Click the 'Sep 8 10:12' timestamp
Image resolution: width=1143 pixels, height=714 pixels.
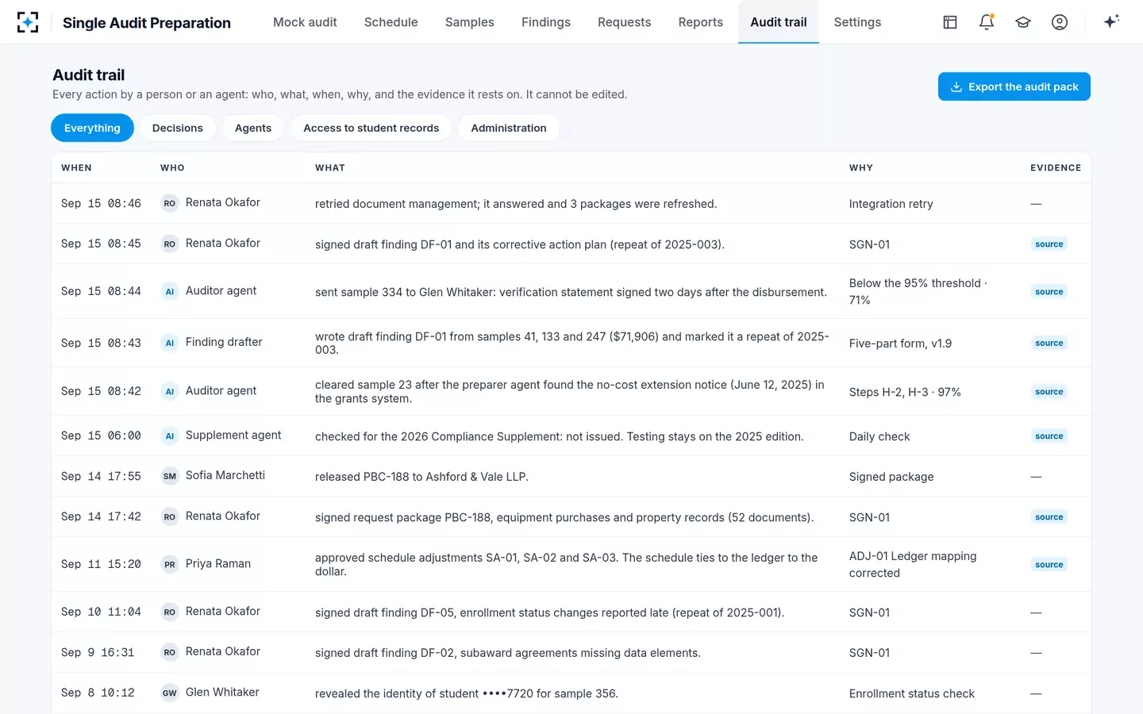click(98, 693)
